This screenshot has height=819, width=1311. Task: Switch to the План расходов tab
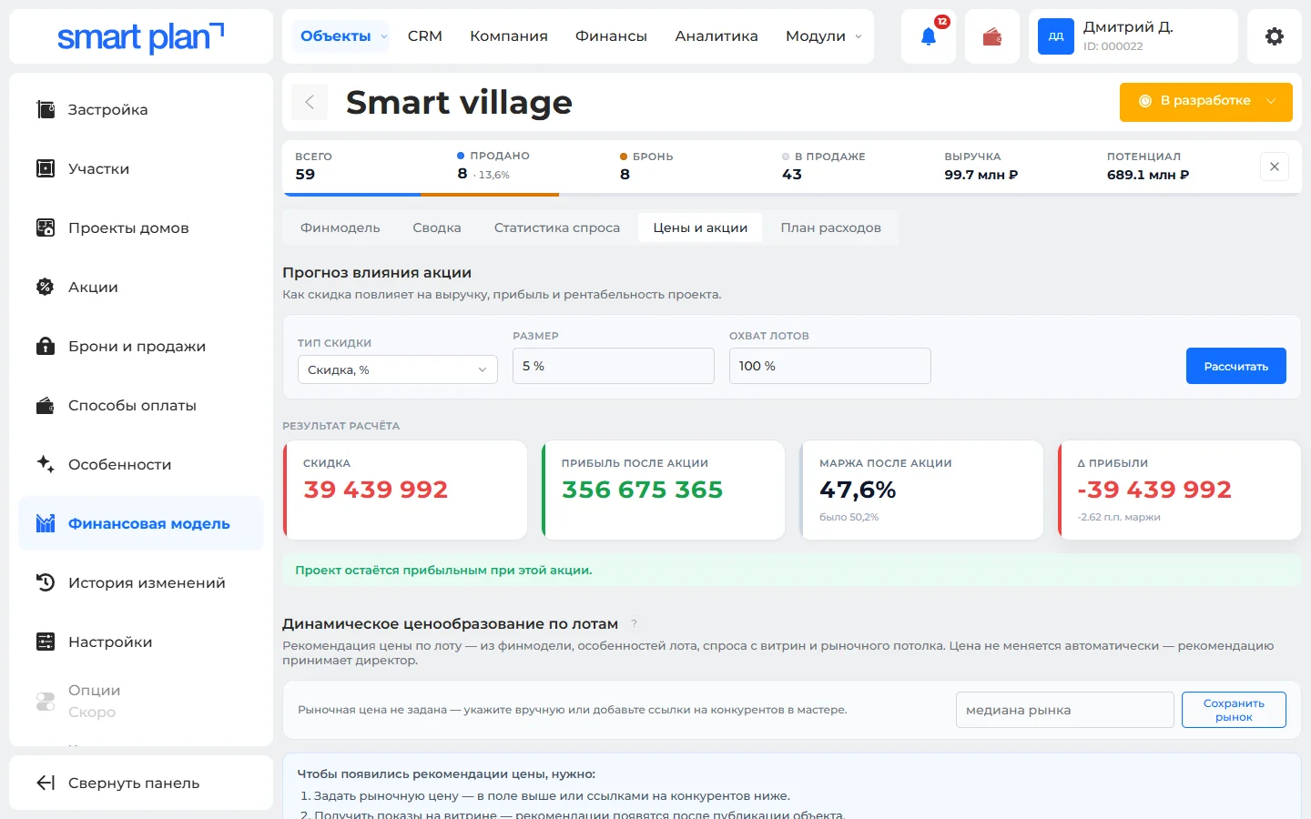831,227
